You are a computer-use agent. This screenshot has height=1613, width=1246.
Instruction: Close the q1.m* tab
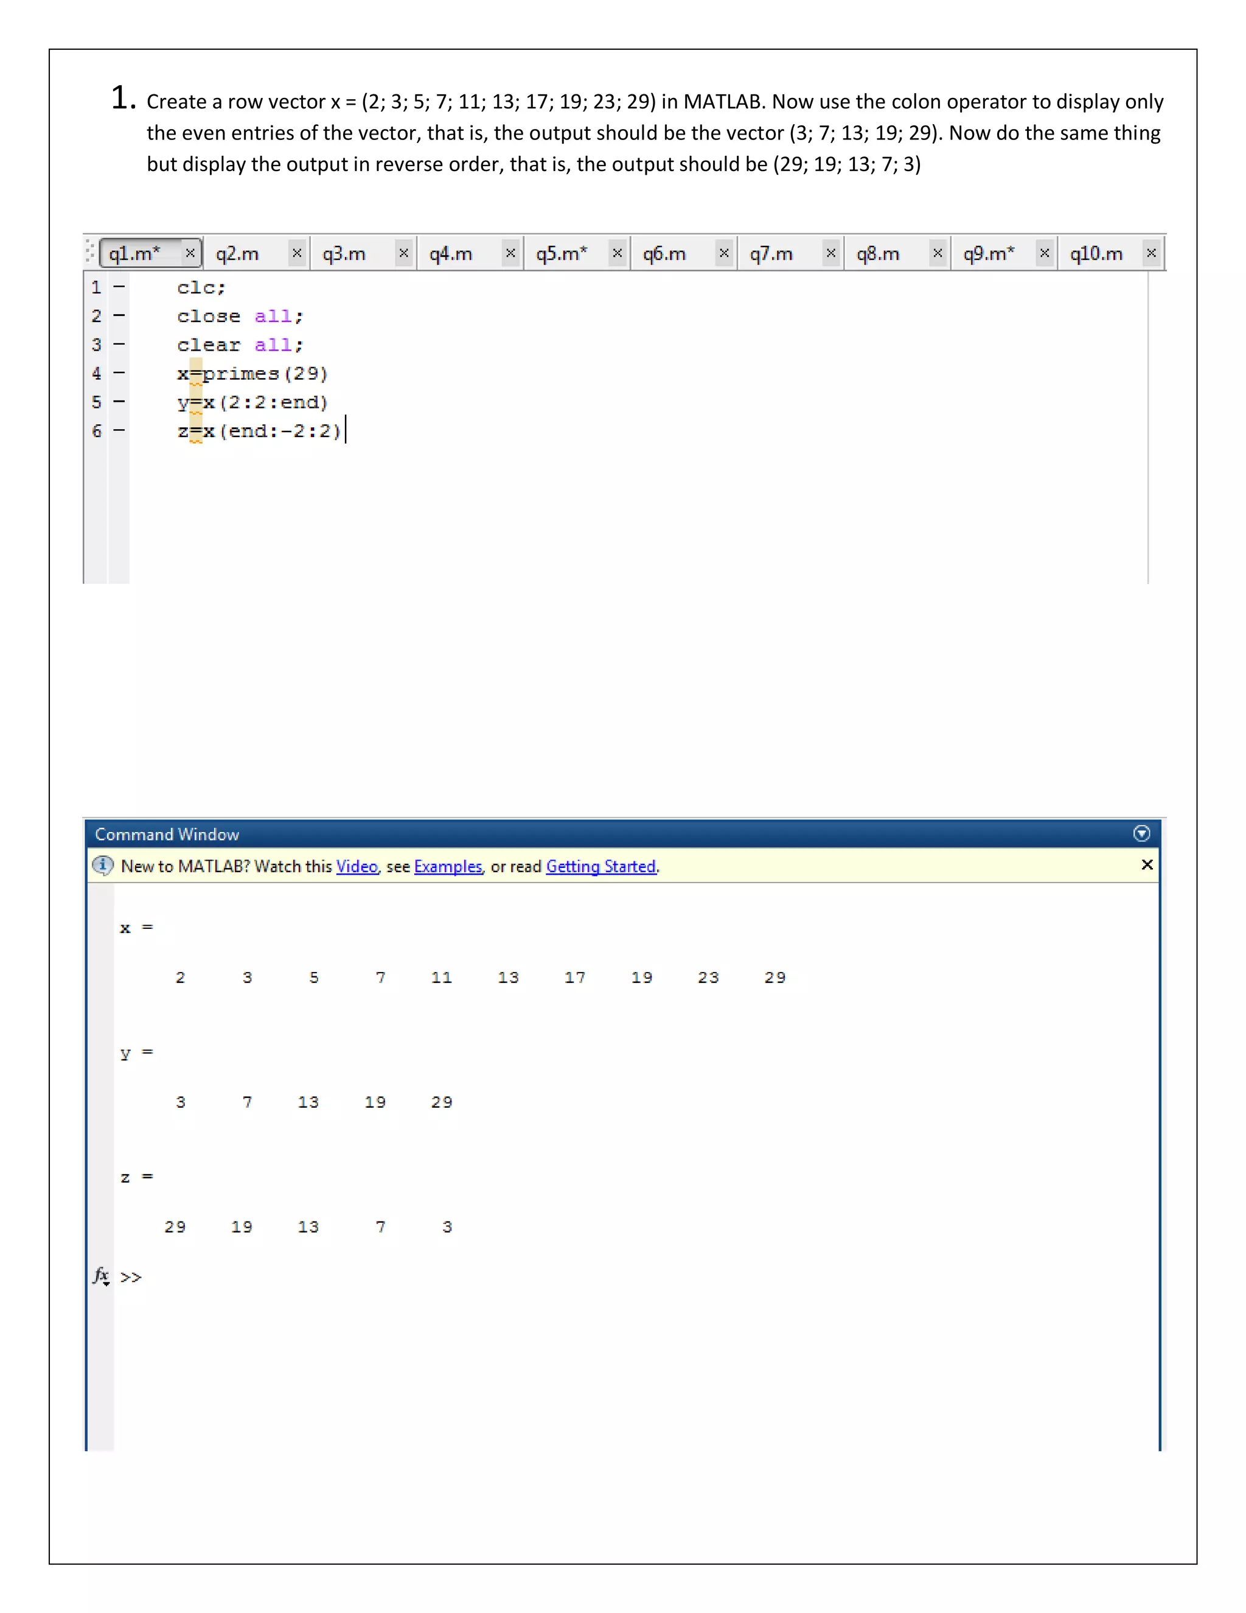coord(190,253)
